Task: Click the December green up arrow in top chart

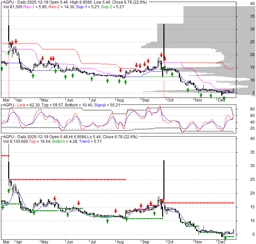Action: point(224,98)
